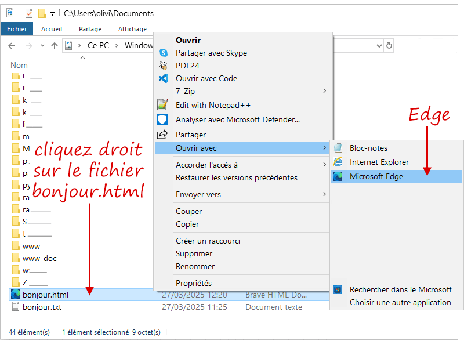
Task: Click the Notepad++ icon in menu
Action: (162, 105)
